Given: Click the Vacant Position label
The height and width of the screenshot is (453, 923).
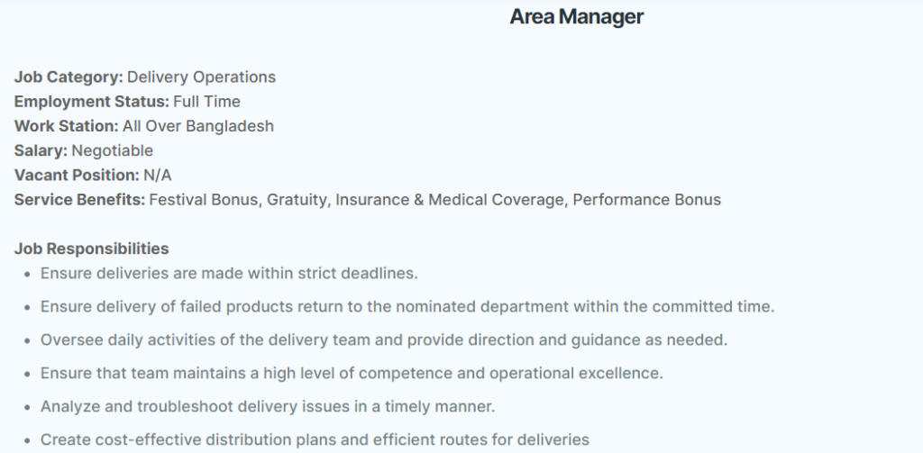Looking at the screenshot, I should click(77, 176).
